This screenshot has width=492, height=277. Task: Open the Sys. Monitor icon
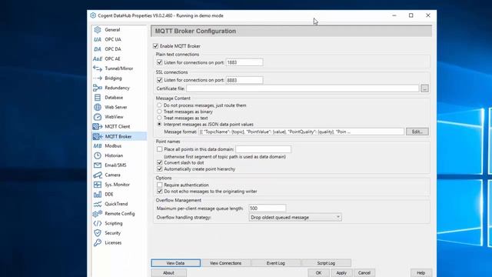click(x=98, y=185)
